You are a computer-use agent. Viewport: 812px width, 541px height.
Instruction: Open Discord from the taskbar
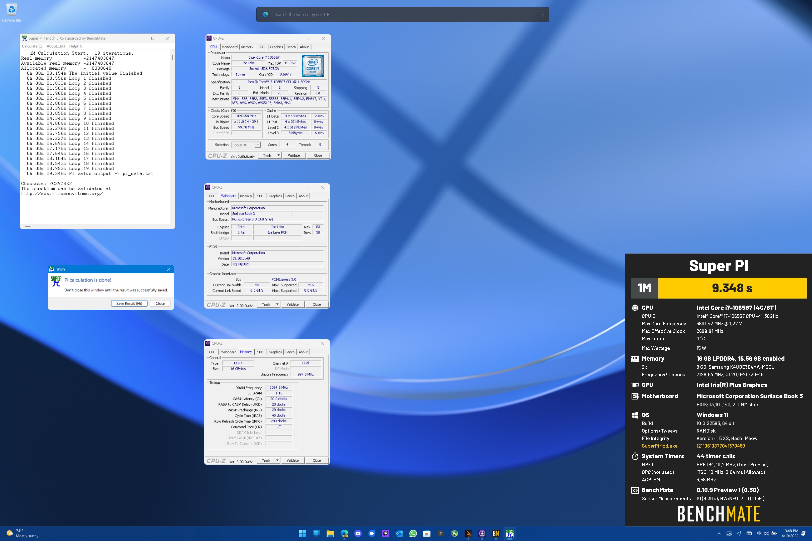358,533
